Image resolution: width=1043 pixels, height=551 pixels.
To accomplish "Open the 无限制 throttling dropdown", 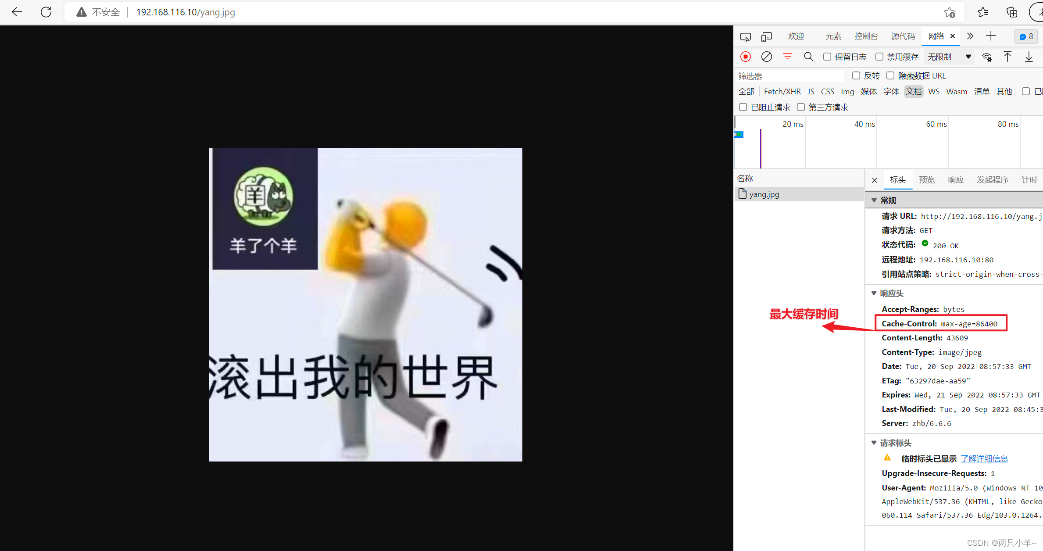I will point(949,57).
